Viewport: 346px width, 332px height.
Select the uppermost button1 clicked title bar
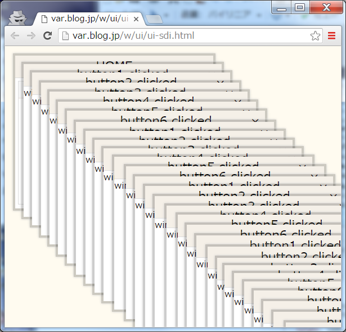123,69
